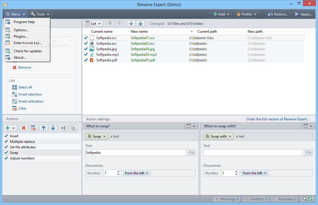This screenshot has width=318, height=205.
Task: Uncheck the Softpedia.ico file row
Action: click(x=86, y=38)
